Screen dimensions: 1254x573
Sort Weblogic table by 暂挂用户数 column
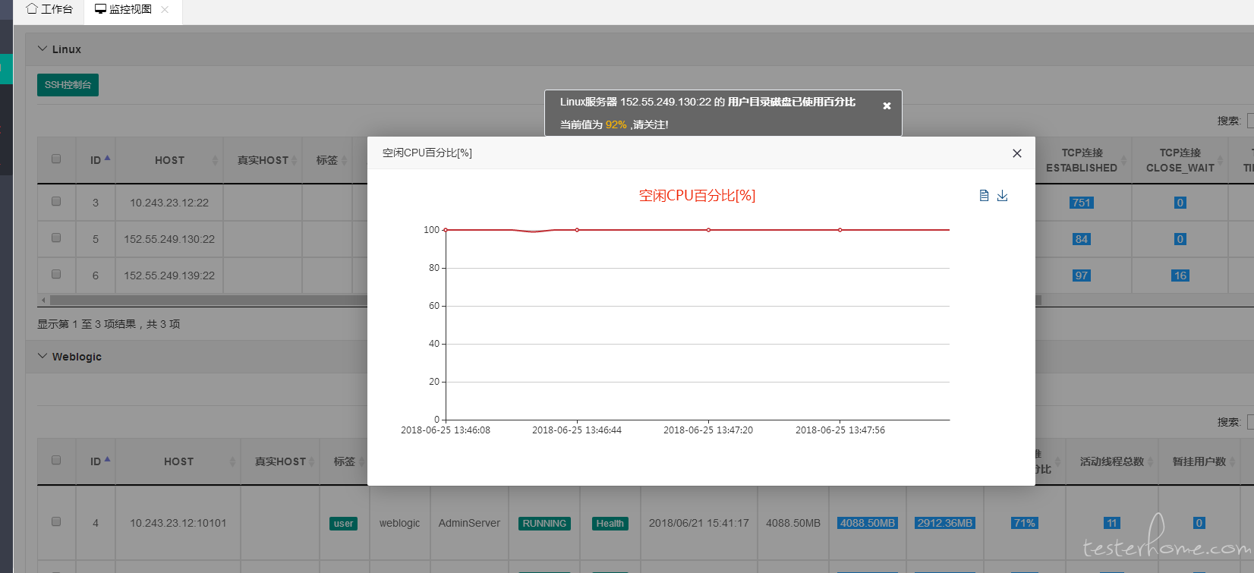(x=1199, y=461)
